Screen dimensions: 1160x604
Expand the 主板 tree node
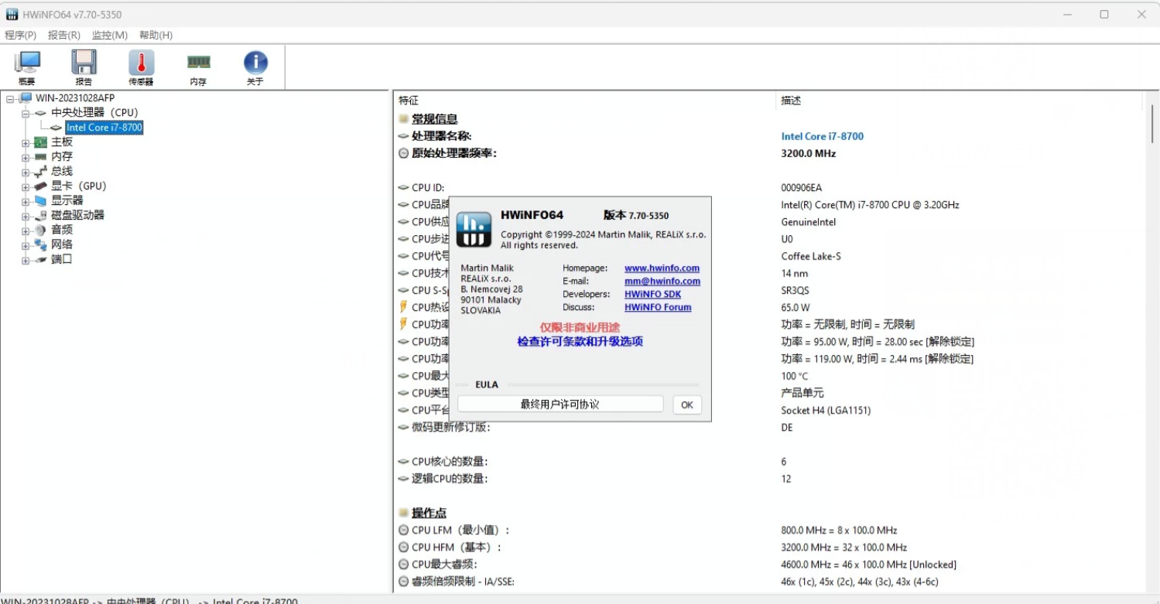26,143
